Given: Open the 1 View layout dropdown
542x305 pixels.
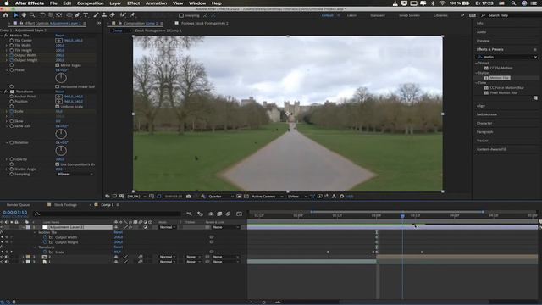Looking at the screenshot, I should (x=297, y=197).
